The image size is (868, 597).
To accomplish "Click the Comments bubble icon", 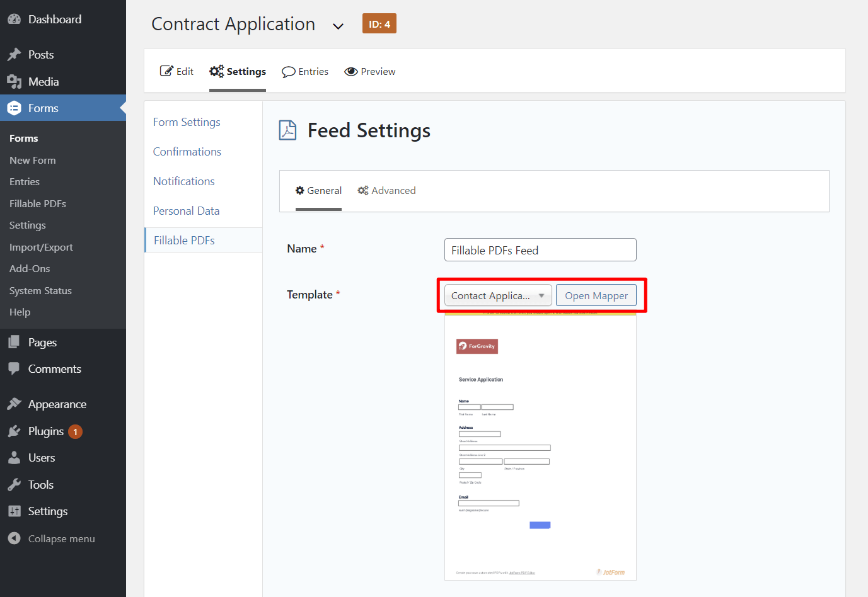I will click(14, 368).
